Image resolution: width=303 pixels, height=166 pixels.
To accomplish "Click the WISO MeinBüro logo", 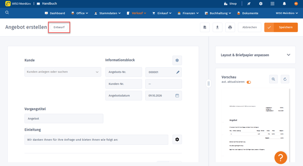I will pos(18,4).
